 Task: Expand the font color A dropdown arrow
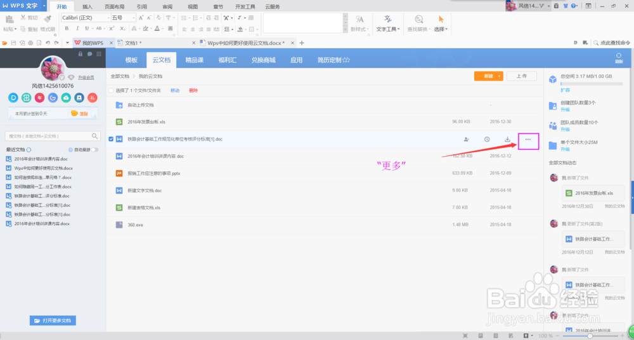[x=162, y=29]
